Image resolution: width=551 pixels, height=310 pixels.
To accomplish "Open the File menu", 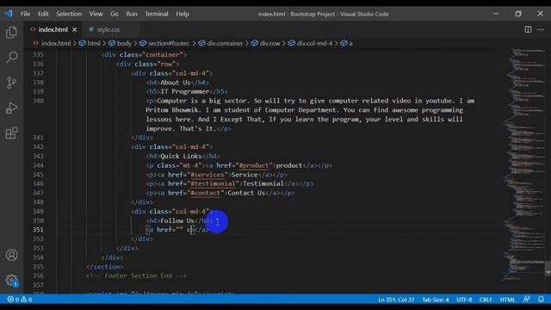I will 25,14.
